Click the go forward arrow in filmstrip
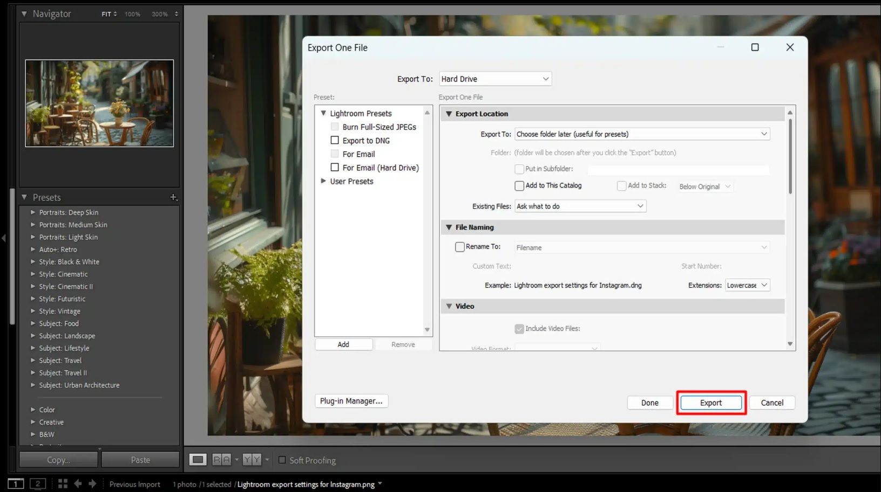Image resolution: width=881 pixels, height=492 pixels. (x=92, y=484)
